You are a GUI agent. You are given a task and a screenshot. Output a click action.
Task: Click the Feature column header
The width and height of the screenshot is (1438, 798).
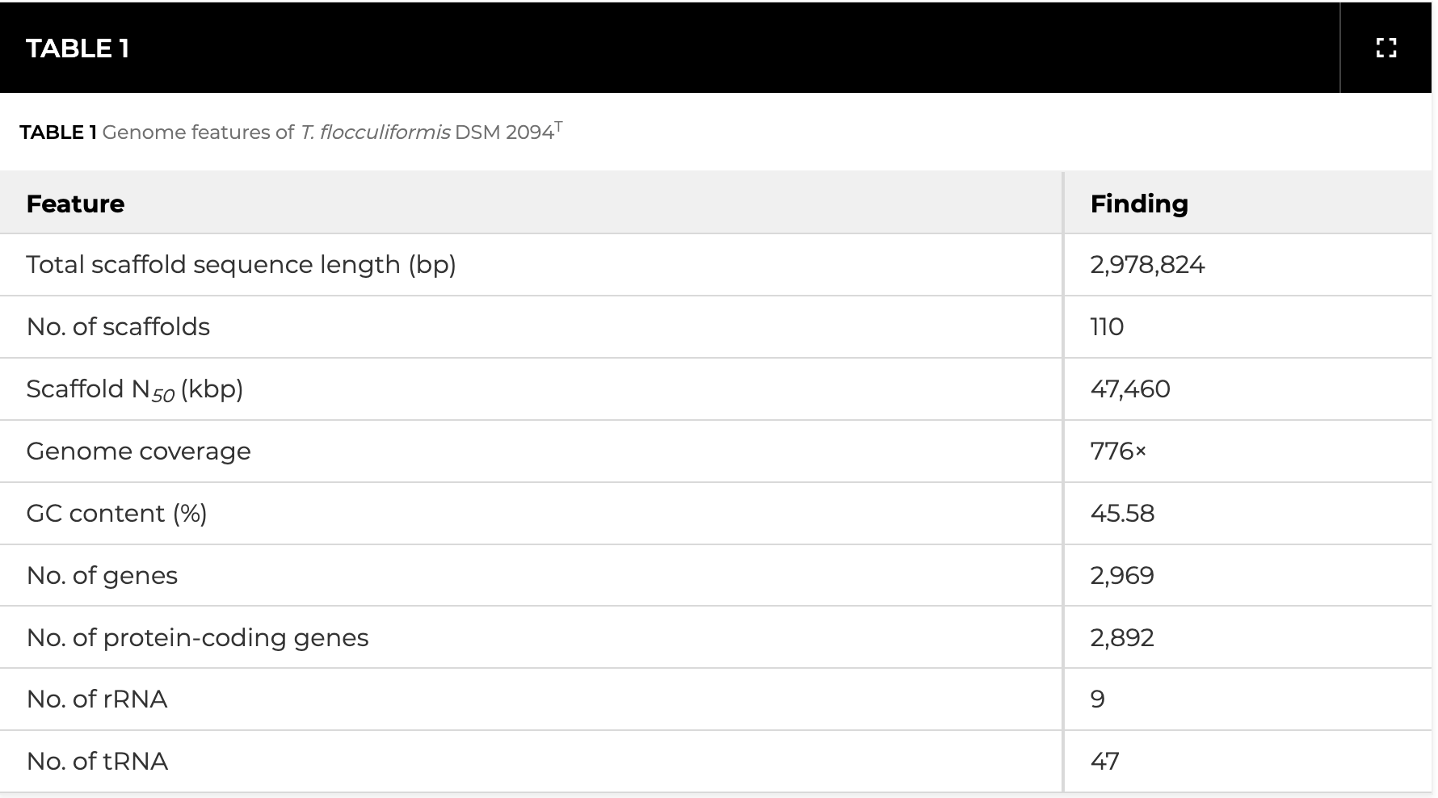coord(75,204)
